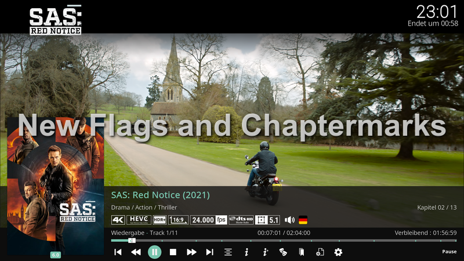Image resolution: width=464 pixels, height=261 pixels.
Task: Click the 5.1 audio channels flag
Action: click(x=267, y=220)
